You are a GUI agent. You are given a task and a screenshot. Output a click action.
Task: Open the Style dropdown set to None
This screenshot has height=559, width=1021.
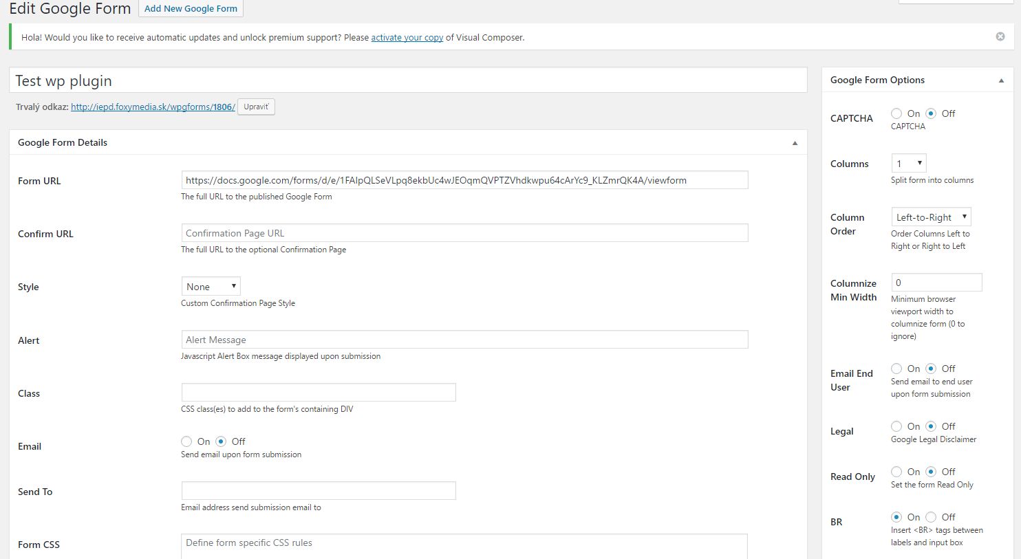[x=211, y=287]
